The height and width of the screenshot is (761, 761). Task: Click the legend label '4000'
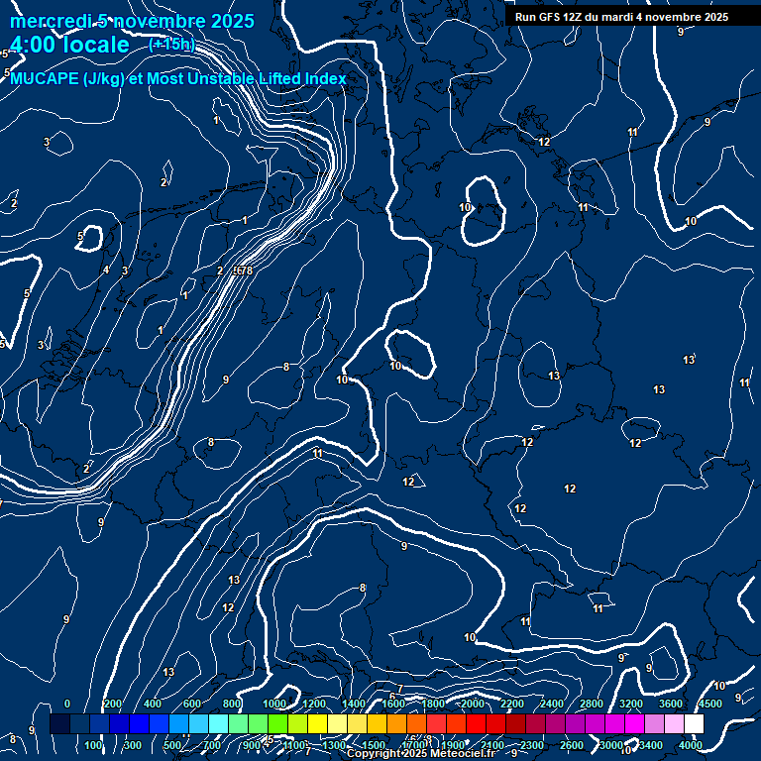691,745
